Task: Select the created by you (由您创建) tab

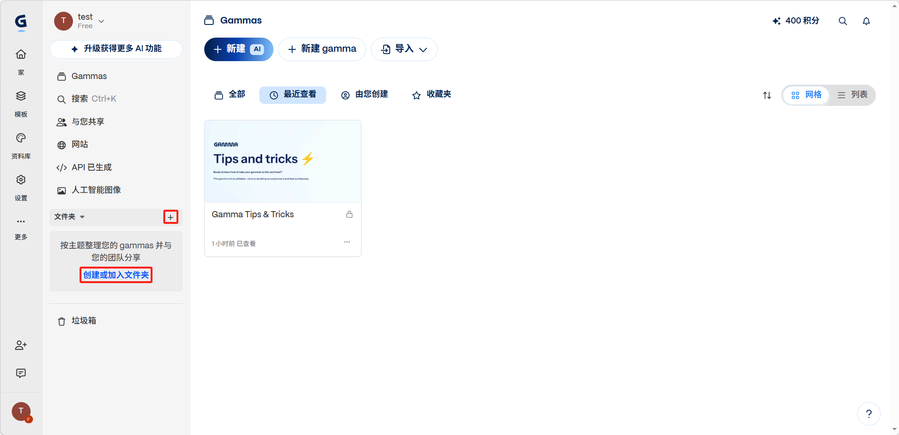Action: tap(365, 95)
